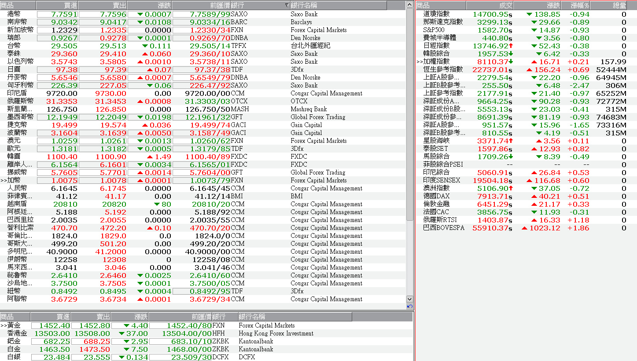The height and width of the screenshot is (361, 637).
Task: Click 賣出 header in the metals table
Action: [91, 317]
